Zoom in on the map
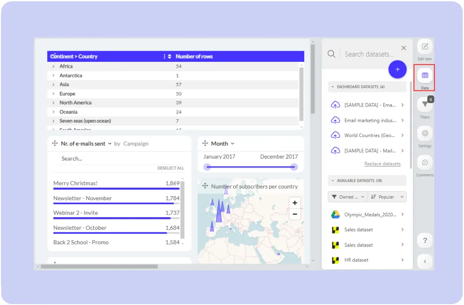Image resolution: width=464 pixels, height=305 pixels. tap(295, 203)
